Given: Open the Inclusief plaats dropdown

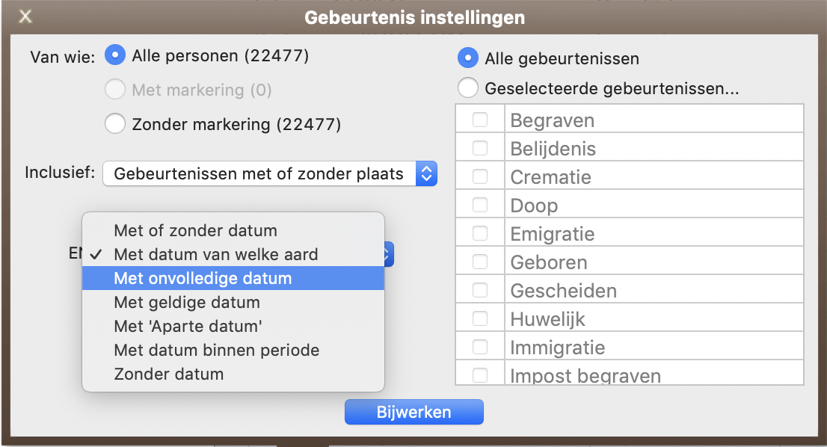Looking at the screenshot, I should coord(269,174).
